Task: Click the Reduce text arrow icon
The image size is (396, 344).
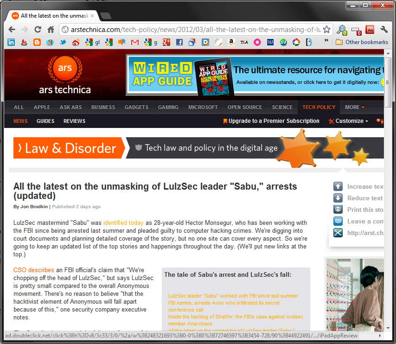Action: coord(338,198)
